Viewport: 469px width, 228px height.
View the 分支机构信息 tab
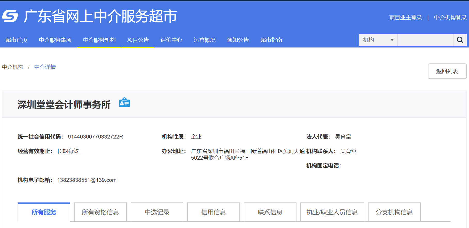394,212
